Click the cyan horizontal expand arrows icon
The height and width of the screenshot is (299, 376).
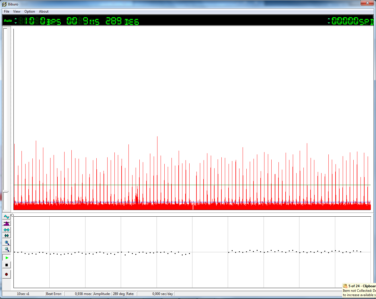[x=7, y=230]
